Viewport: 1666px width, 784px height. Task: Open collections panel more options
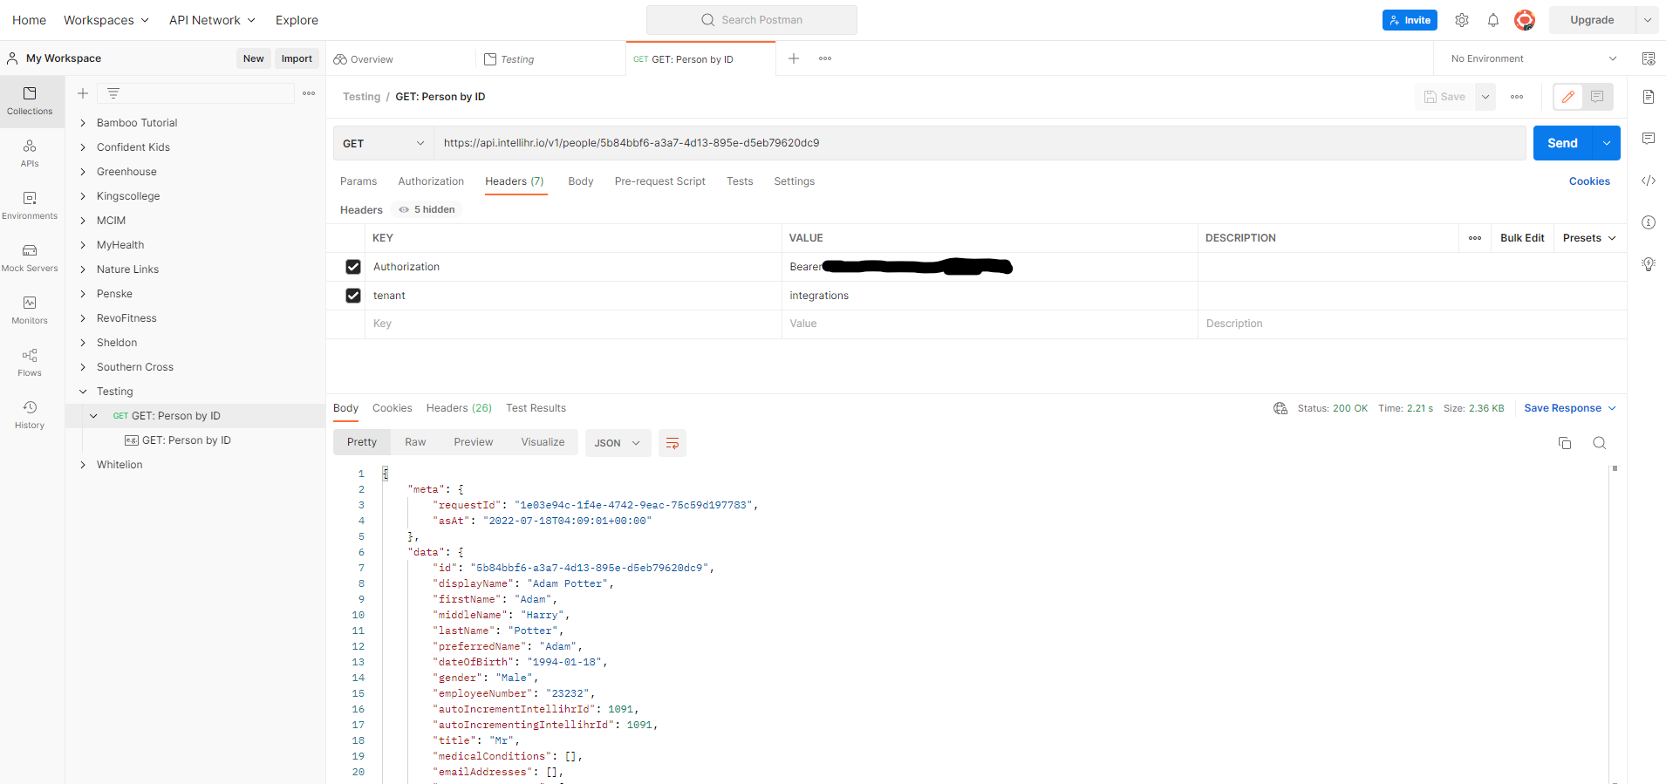(x=309, y=93)
